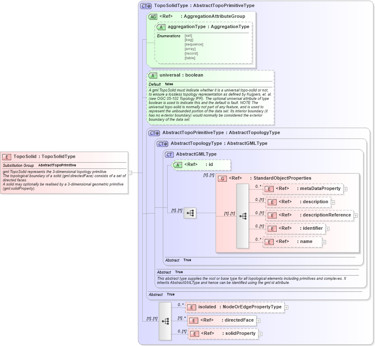Select the StandardObjectProperties label
This screenshot has height=346, width=375.
[282, 178]
